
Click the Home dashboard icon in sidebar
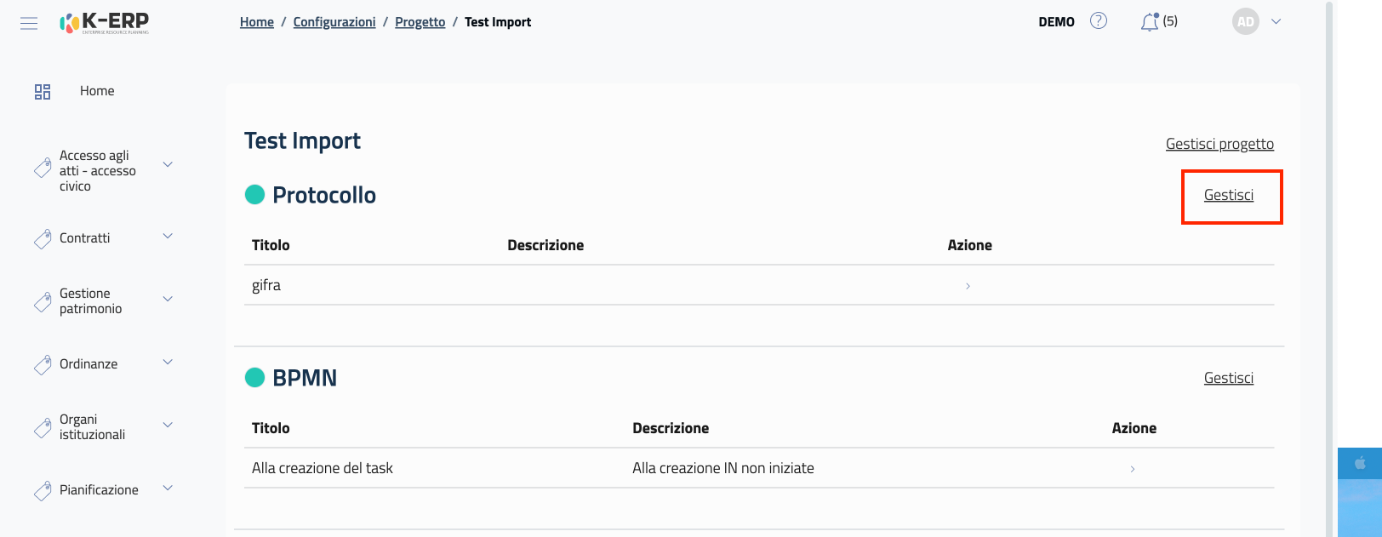43,92
